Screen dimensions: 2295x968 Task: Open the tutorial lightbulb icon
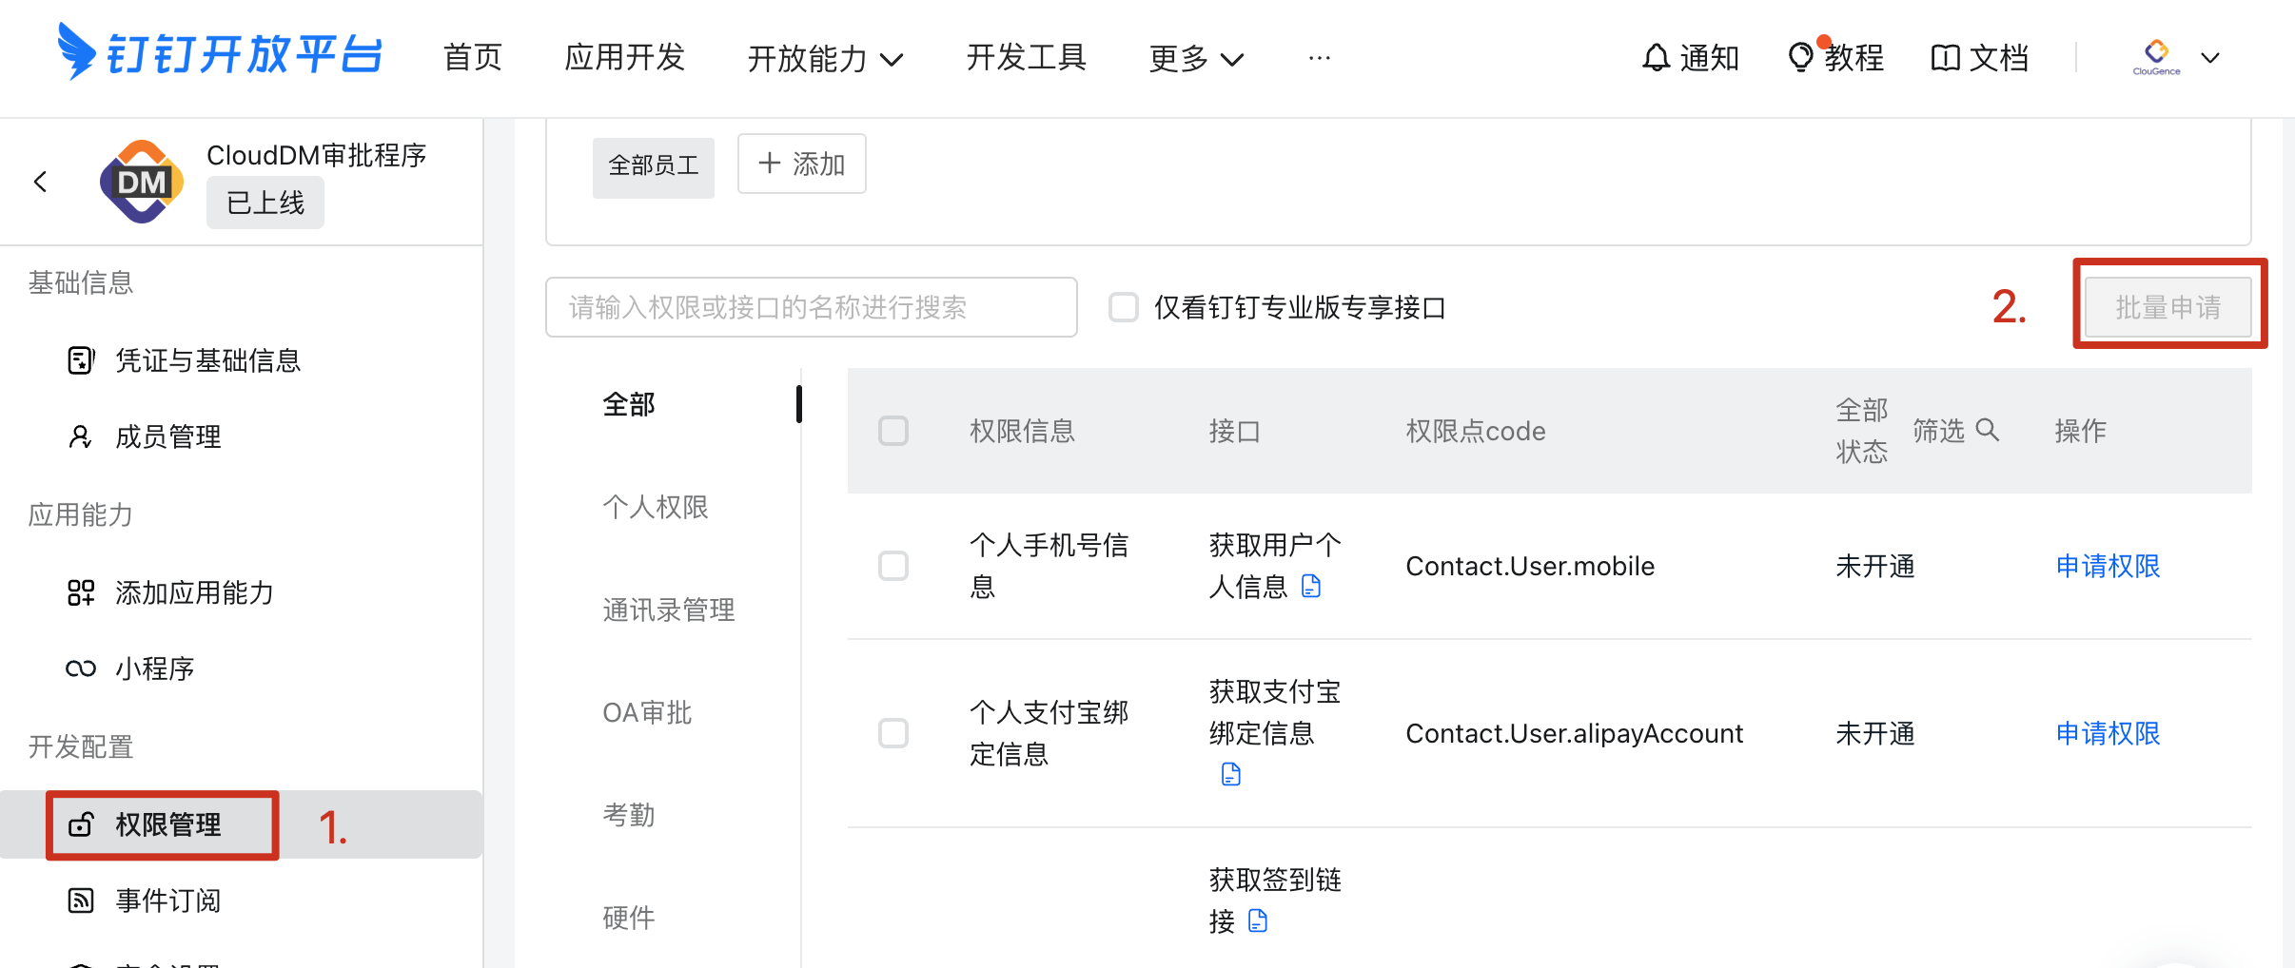click(1800, 58)
